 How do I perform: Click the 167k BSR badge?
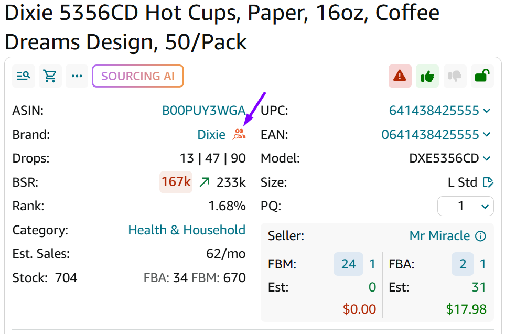pyautogui.click(x=176, y=182)
